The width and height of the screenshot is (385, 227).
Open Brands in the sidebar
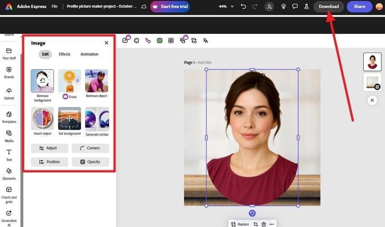pyautogui.click(x=9, y=72)
